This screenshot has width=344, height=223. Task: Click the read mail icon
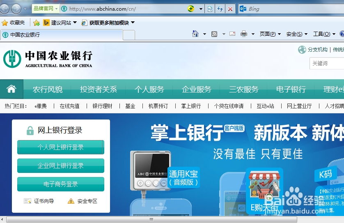tap(232, 34)
